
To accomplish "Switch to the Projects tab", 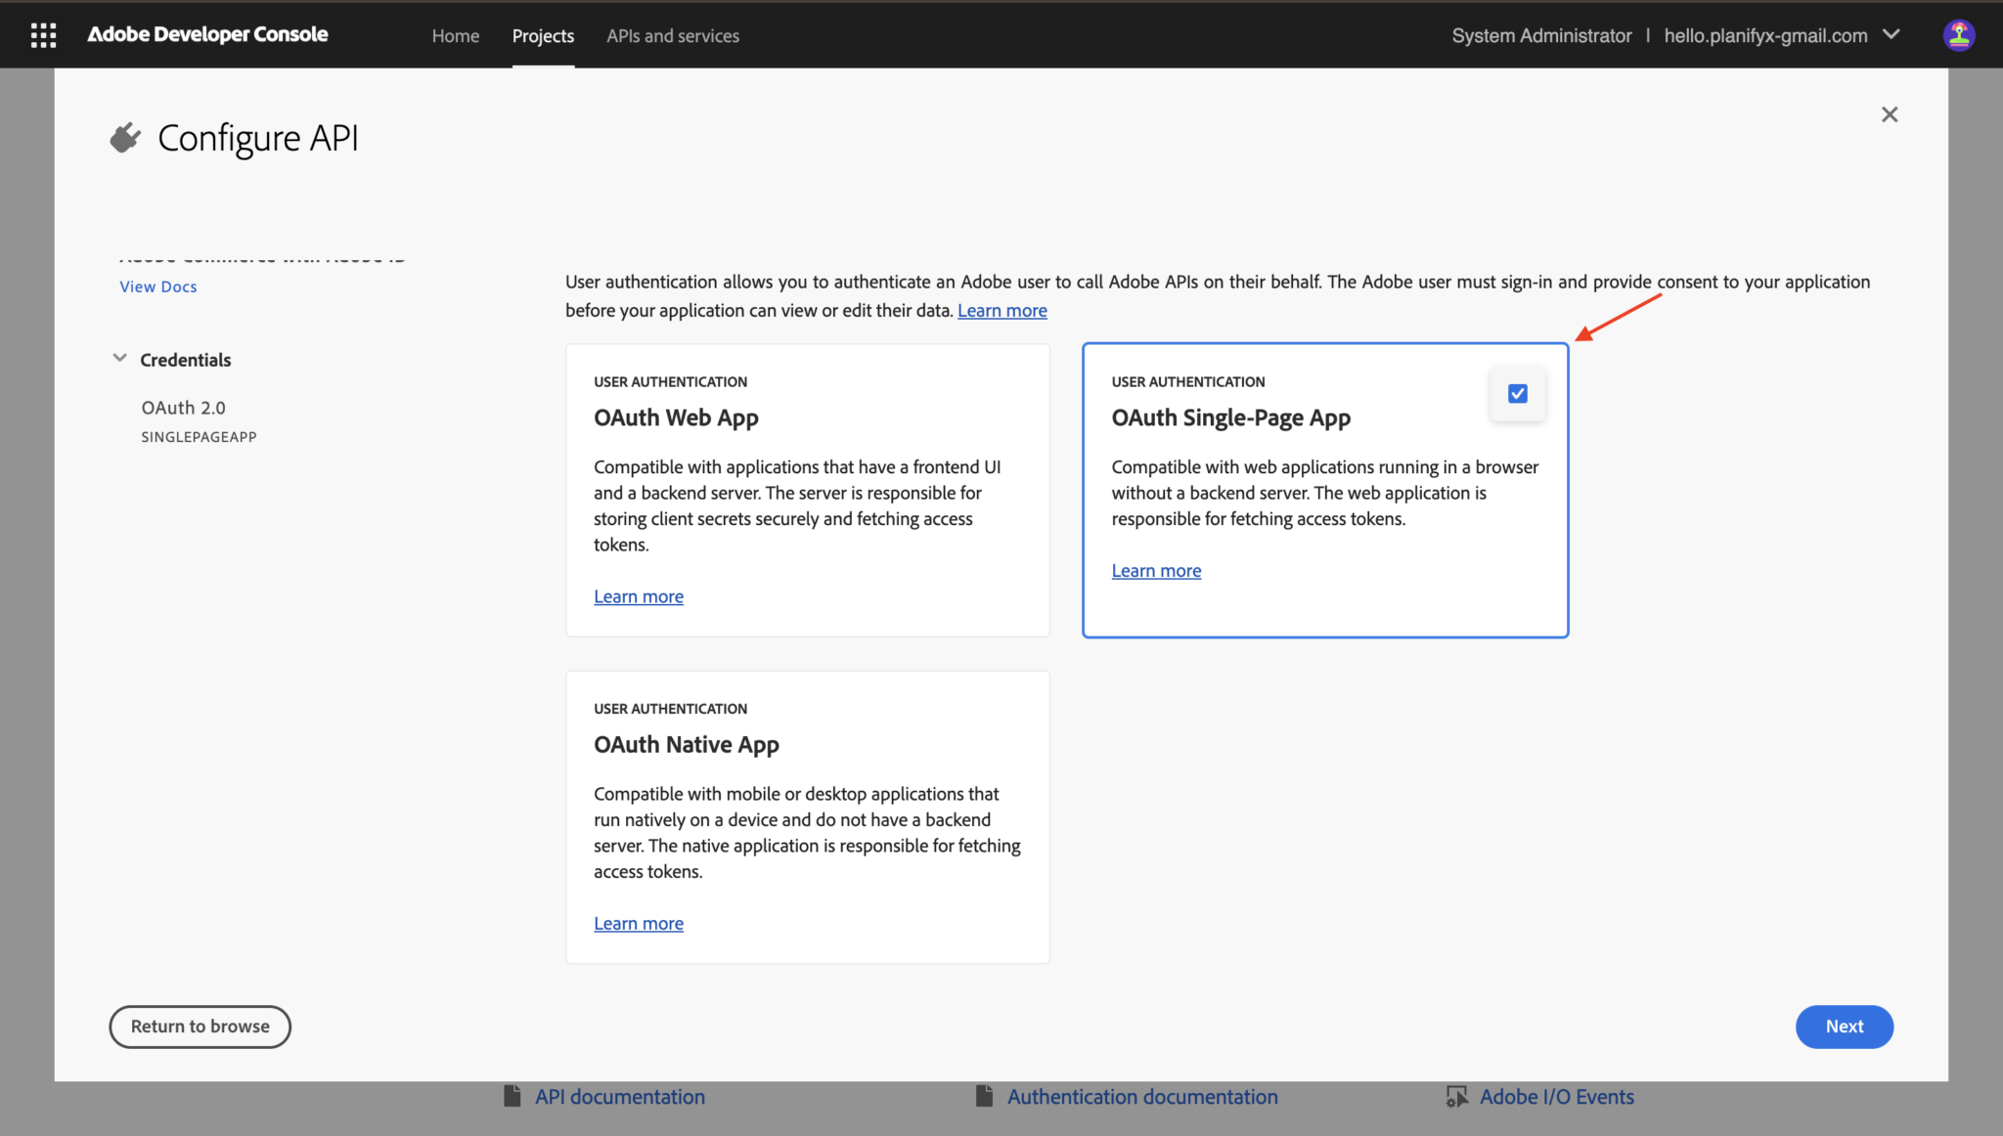I will [543, 35].
